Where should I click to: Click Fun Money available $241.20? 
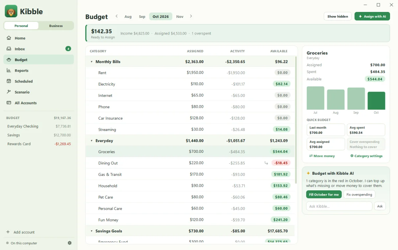click(x=281, y=219)
